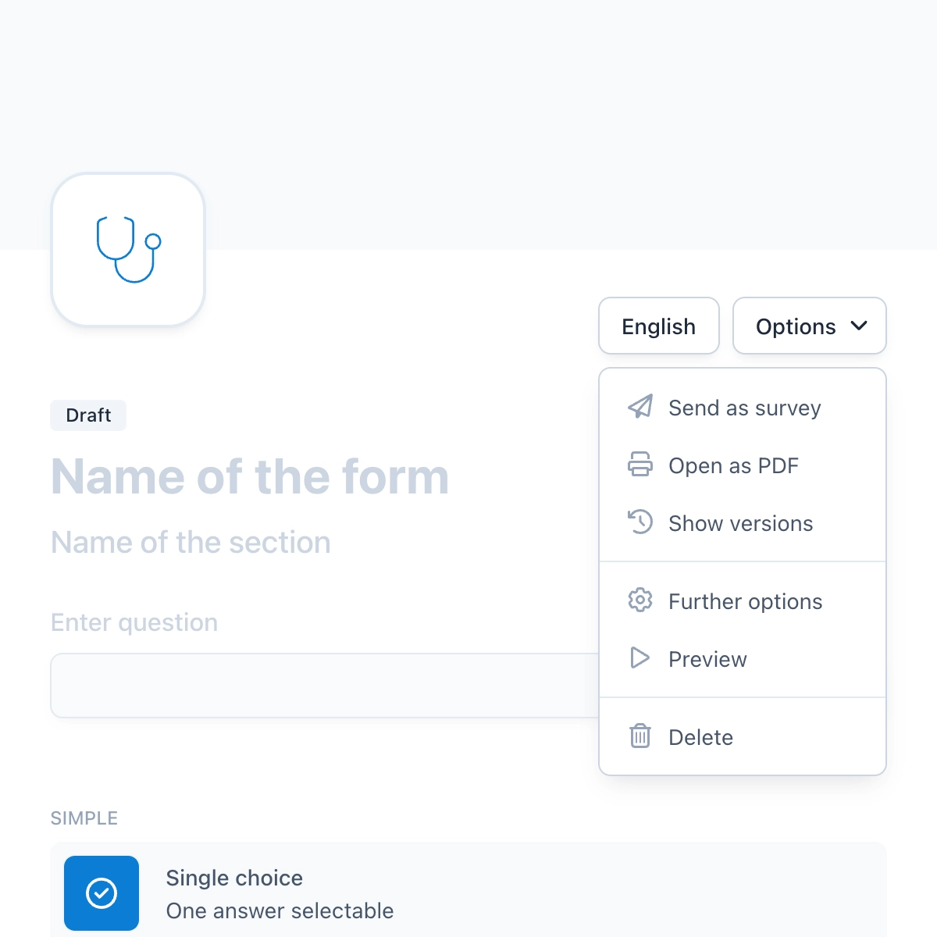Select Further options from the menu
Viewport: 937px width, 937px height.
(x=745, y=600)
